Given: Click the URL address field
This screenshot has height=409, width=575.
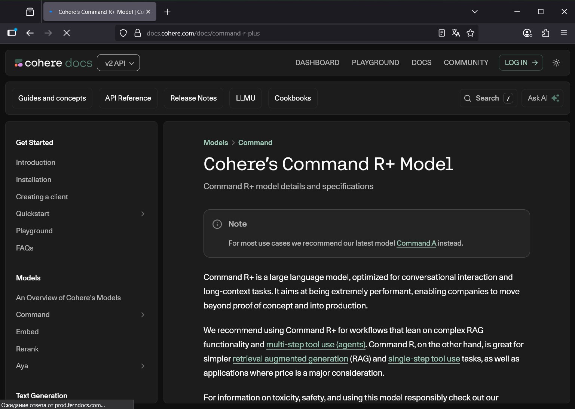Looking at the screenshot, I should point(288,33).
